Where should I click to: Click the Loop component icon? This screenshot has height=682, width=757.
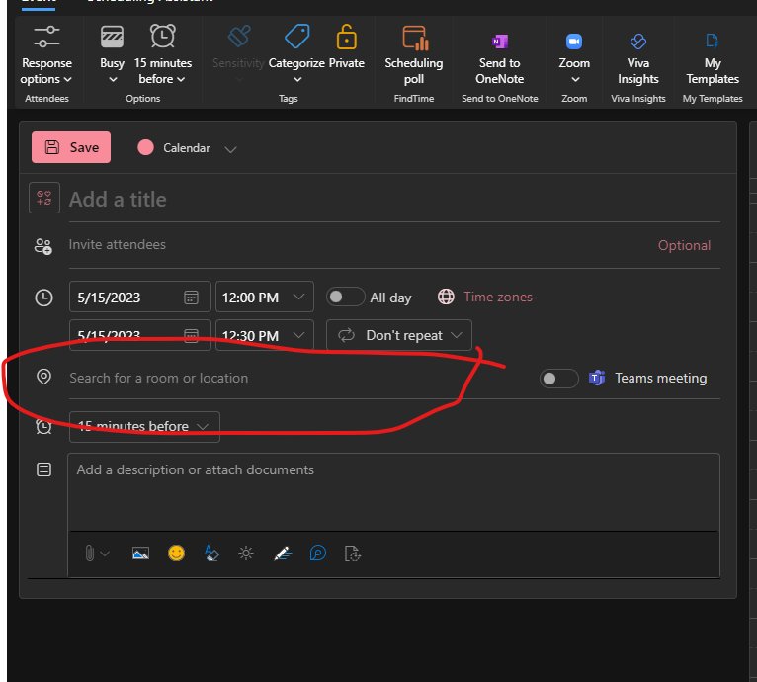point(317,554)
